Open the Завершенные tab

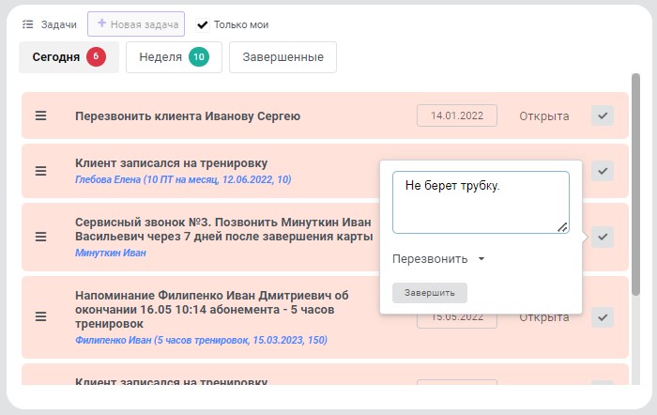click(x=283, y=57)
